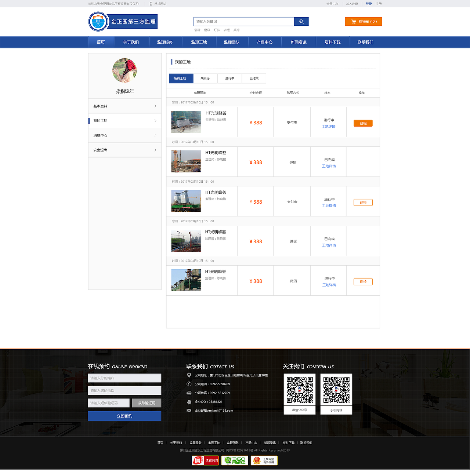Screen dimensions: 470x470
Task: Click the mobile phone icon in top bar
Action: coord(151,4)
